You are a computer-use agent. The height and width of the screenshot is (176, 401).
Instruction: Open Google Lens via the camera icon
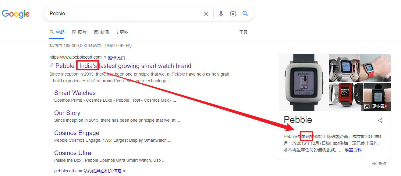pyautogui.click(x=233, y=13)
